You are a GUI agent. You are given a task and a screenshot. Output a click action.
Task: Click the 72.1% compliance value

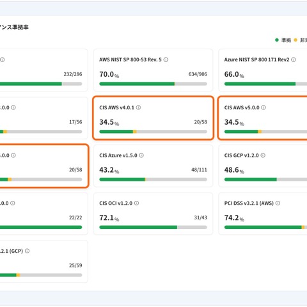click(109, 218)
